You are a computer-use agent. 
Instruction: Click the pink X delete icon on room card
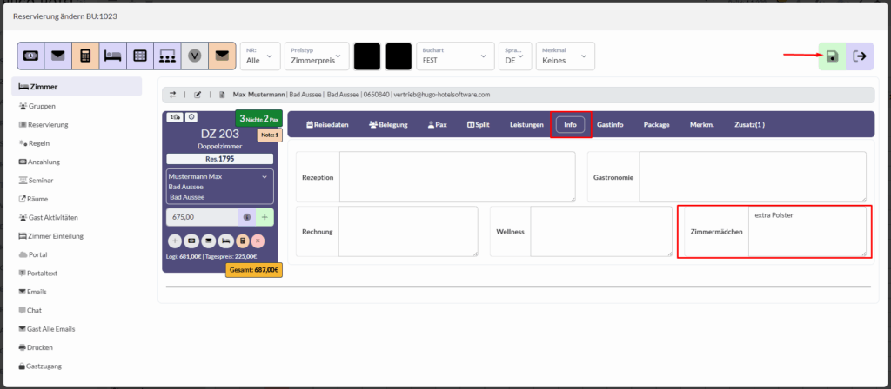[x=258, y=241]
